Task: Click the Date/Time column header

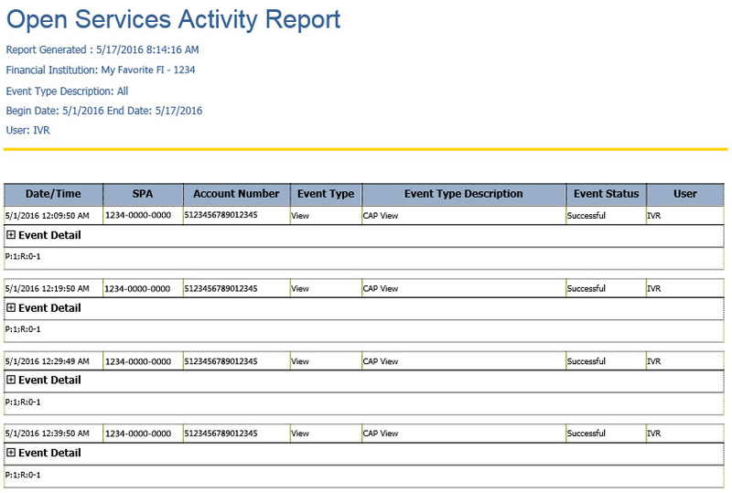Action: 53,194
